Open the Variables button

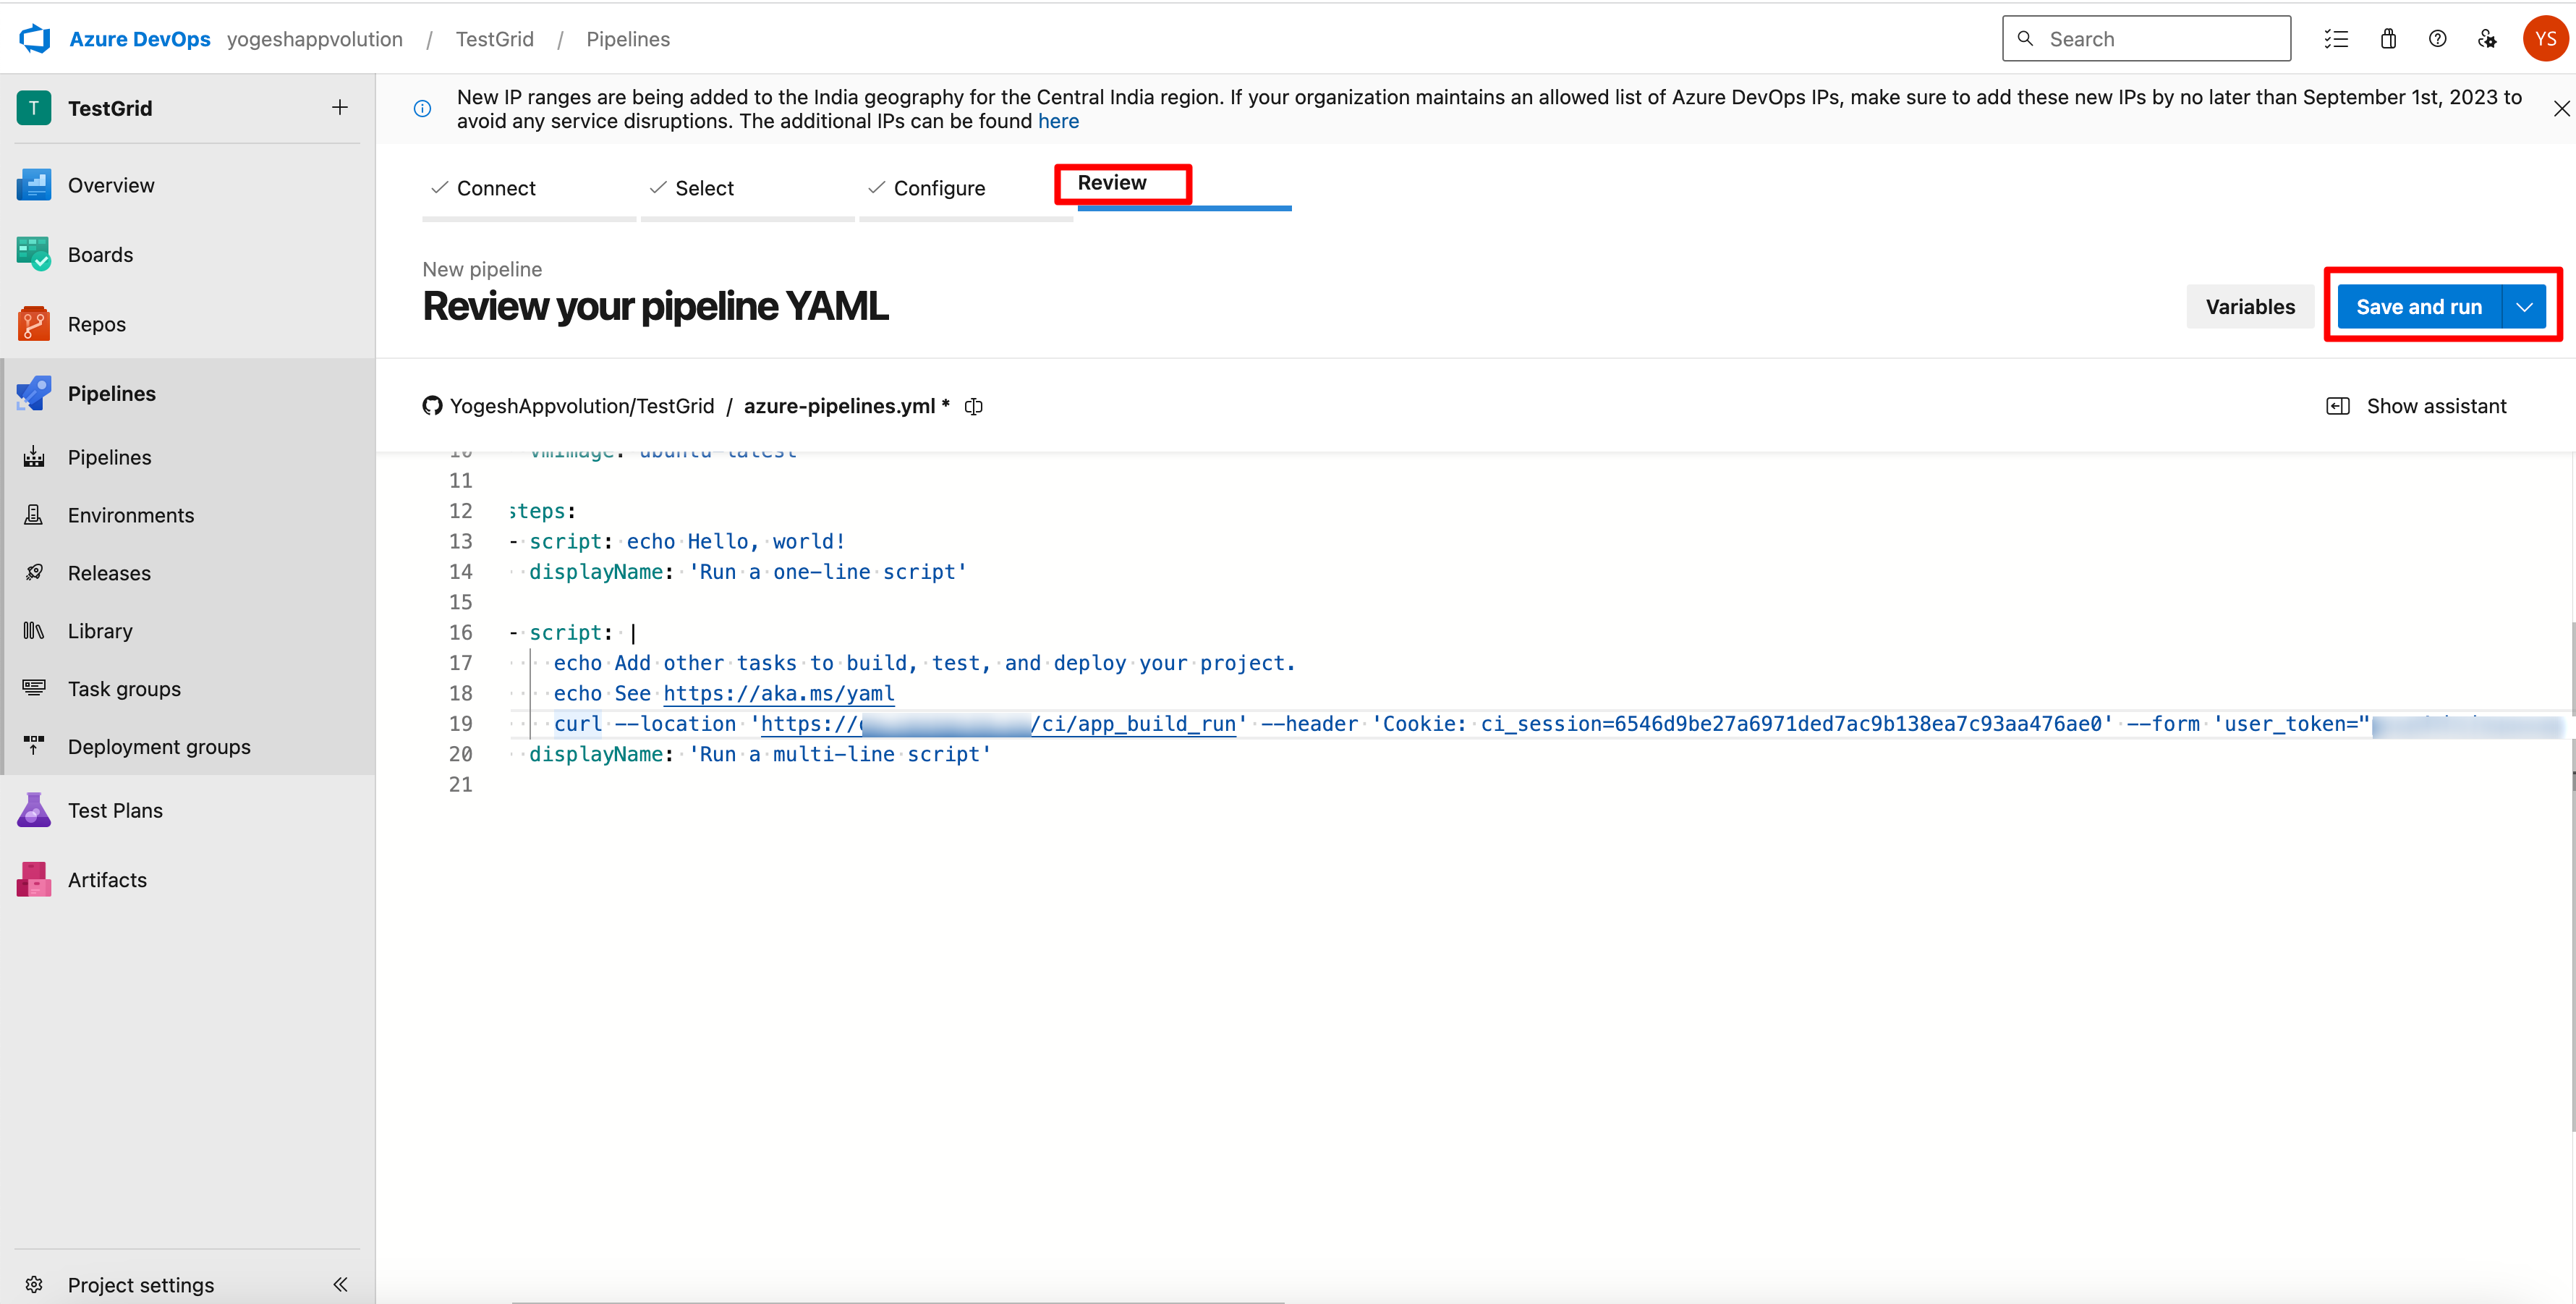pos(2250,307)
